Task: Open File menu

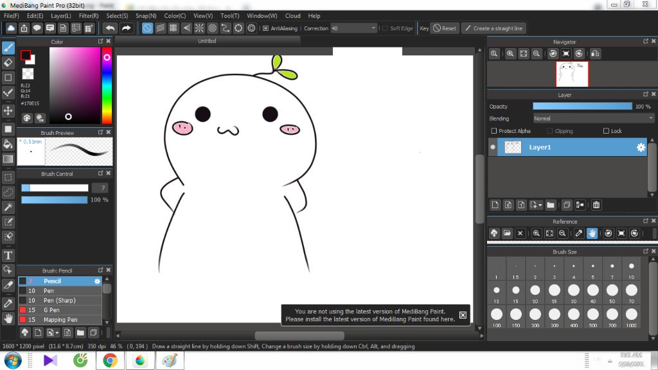Action: point(12,15)
